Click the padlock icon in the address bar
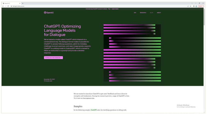The width and height of the screenshot is (207, 115). click(x=11, y=6)
